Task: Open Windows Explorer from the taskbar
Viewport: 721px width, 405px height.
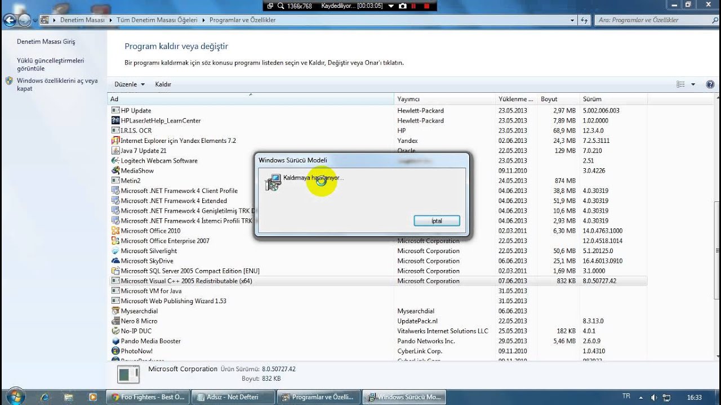Action: [x=68, y=397]
